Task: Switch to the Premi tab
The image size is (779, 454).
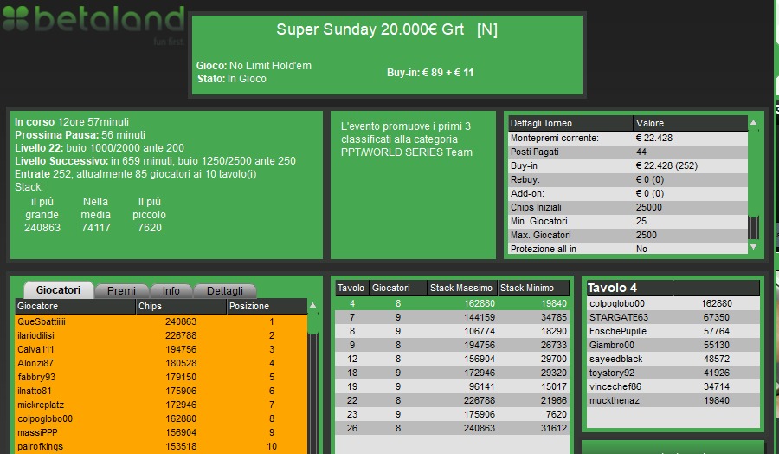Action: pyautogui.click(x=121, y=291)
